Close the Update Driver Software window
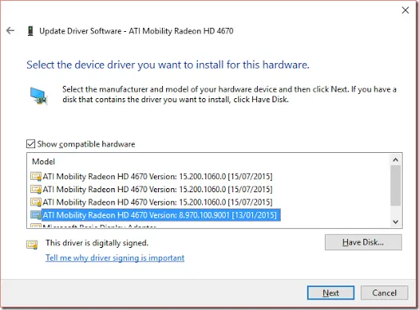The height and width of the screenshot is (310, 419). 405,11
